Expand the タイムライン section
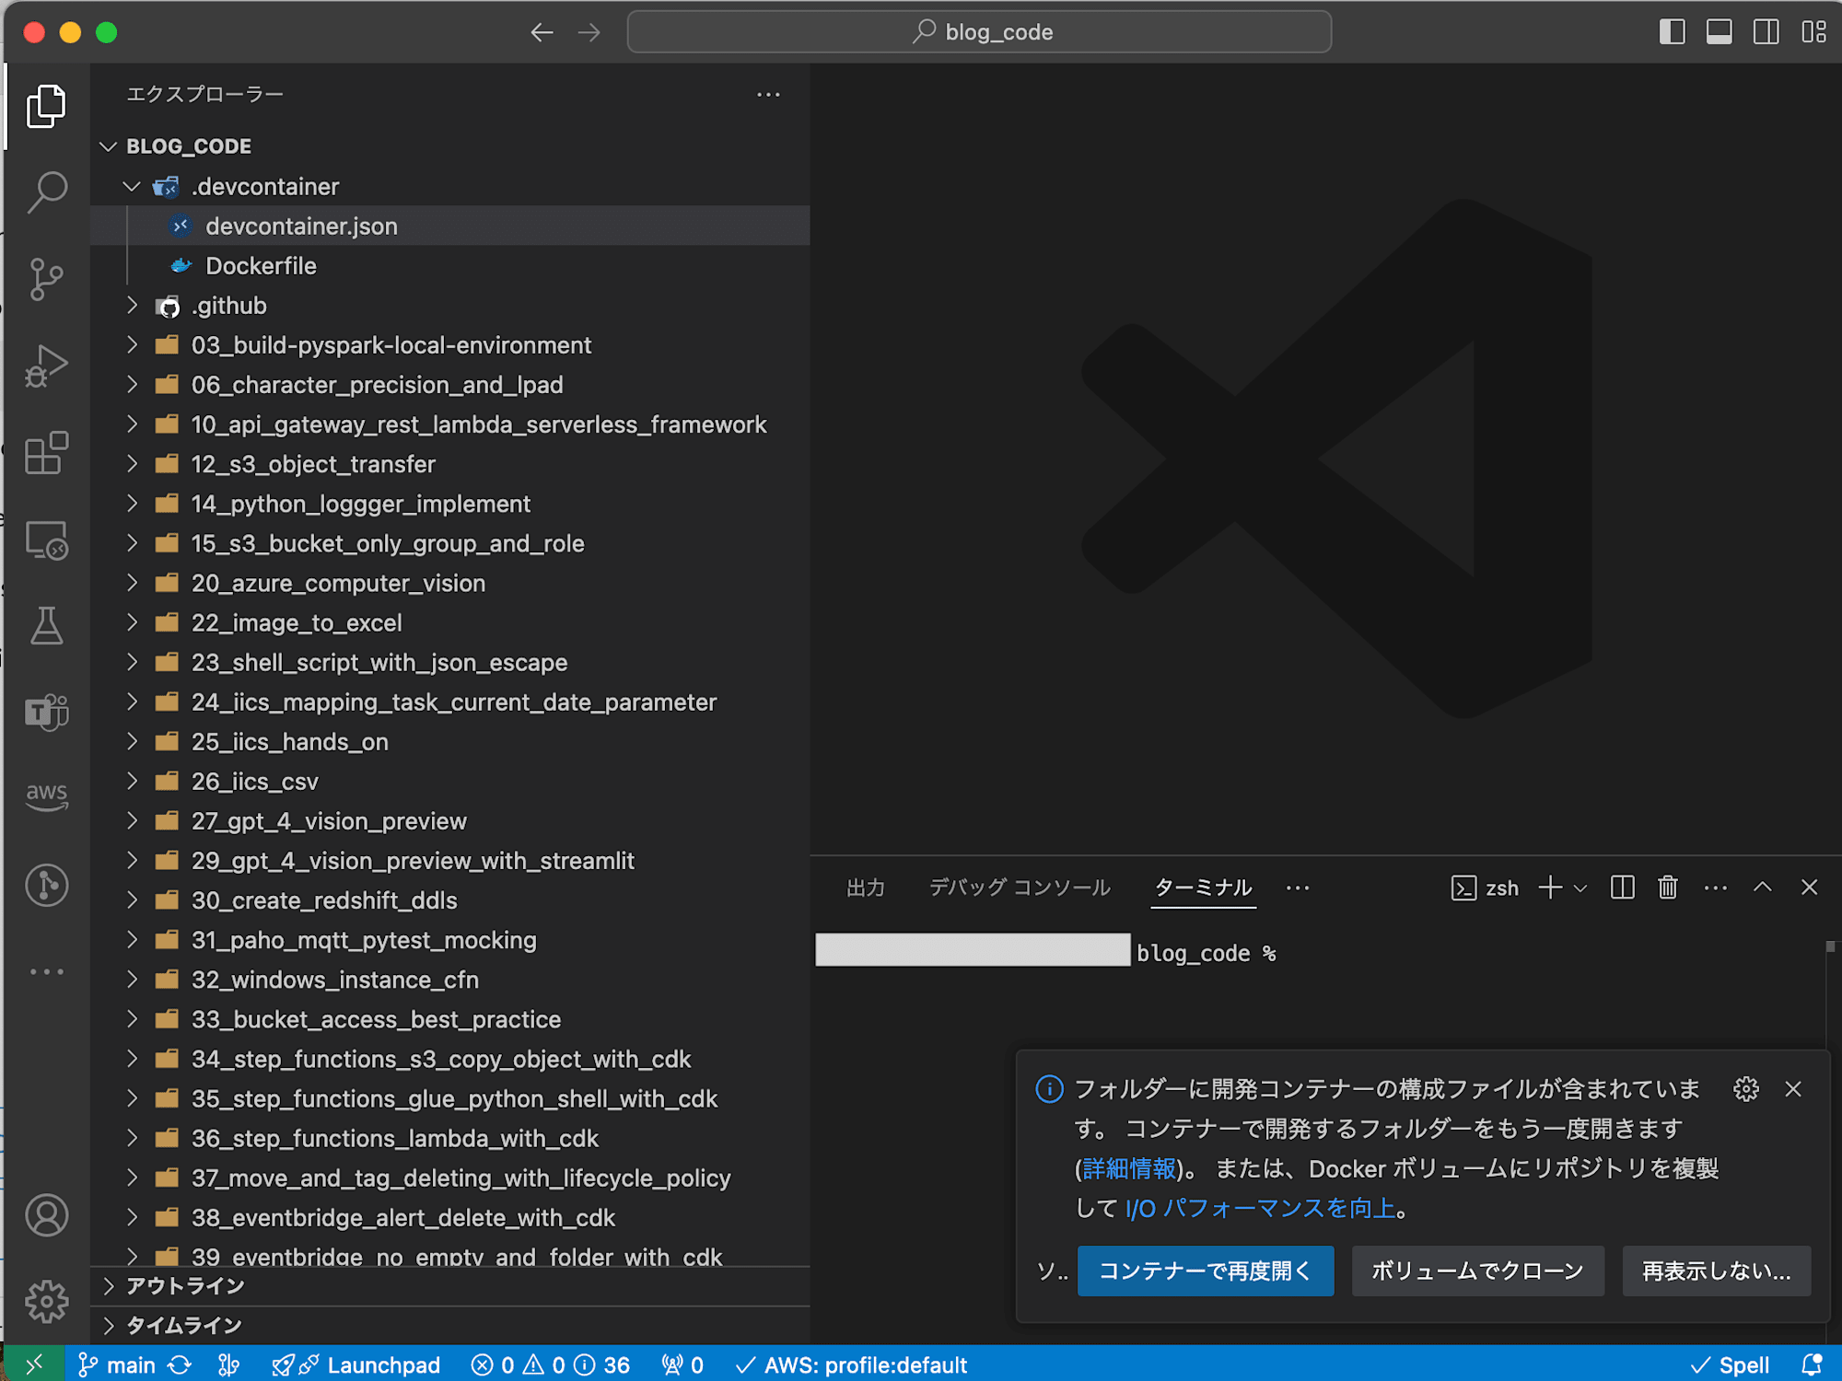This screenshot has width=1842, height=1381. [109, 1325]
